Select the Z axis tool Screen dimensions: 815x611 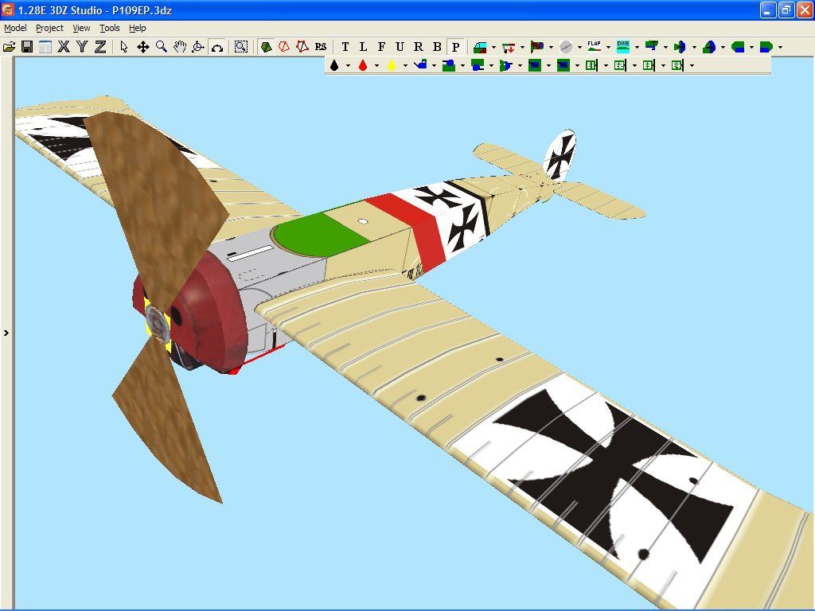click(x=99, y=47)
